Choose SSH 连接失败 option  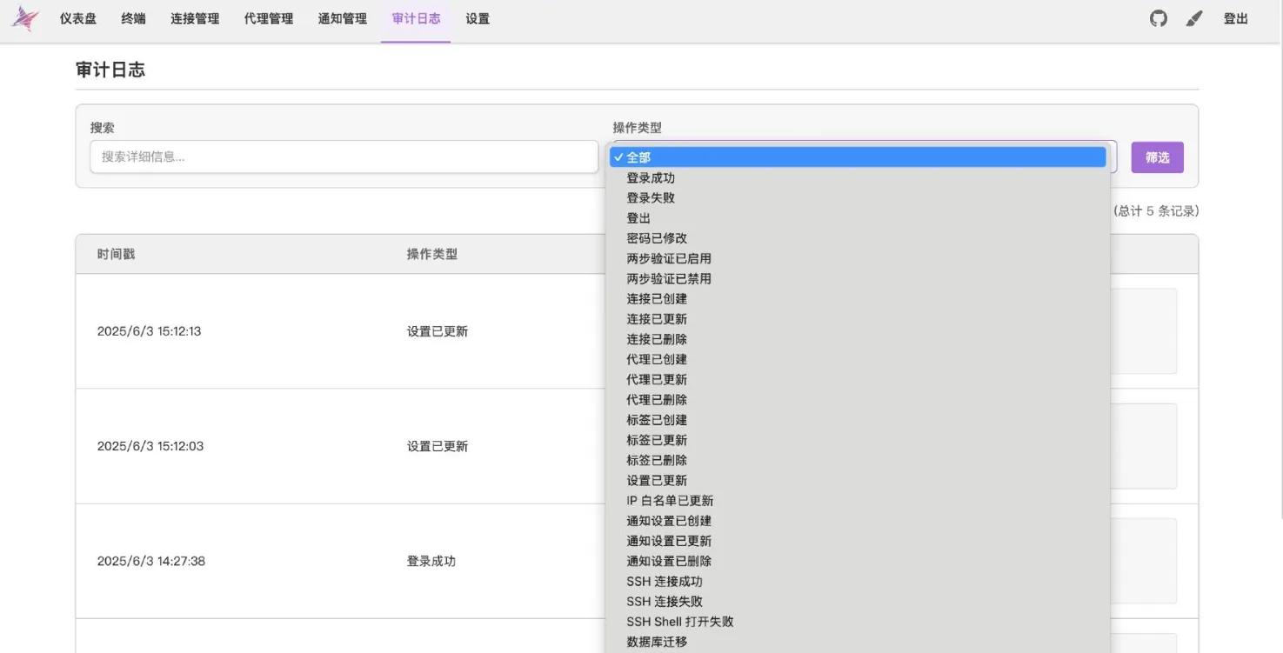point(857,602)
